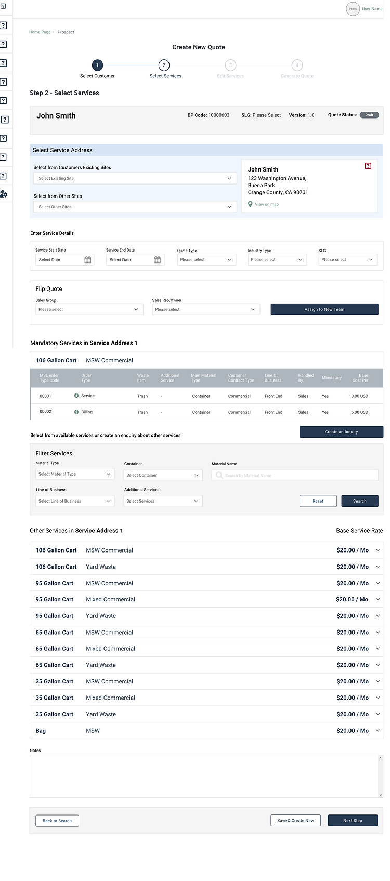Click the User Name link
The width and height of the screenshot is (390, 881).
pyautogui.click(x=372, y=9)
